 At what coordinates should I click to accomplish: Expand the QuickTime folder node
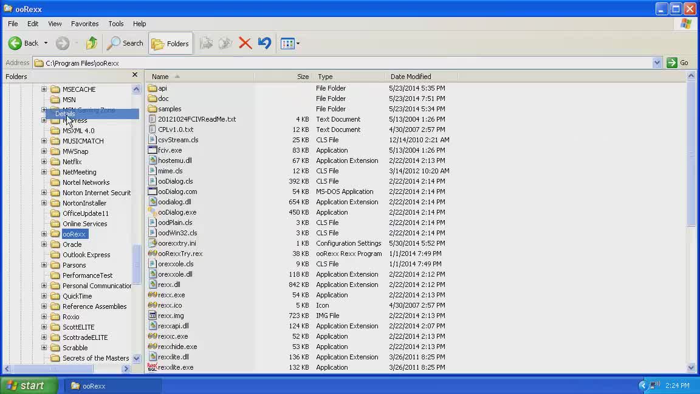click(44, 296)
